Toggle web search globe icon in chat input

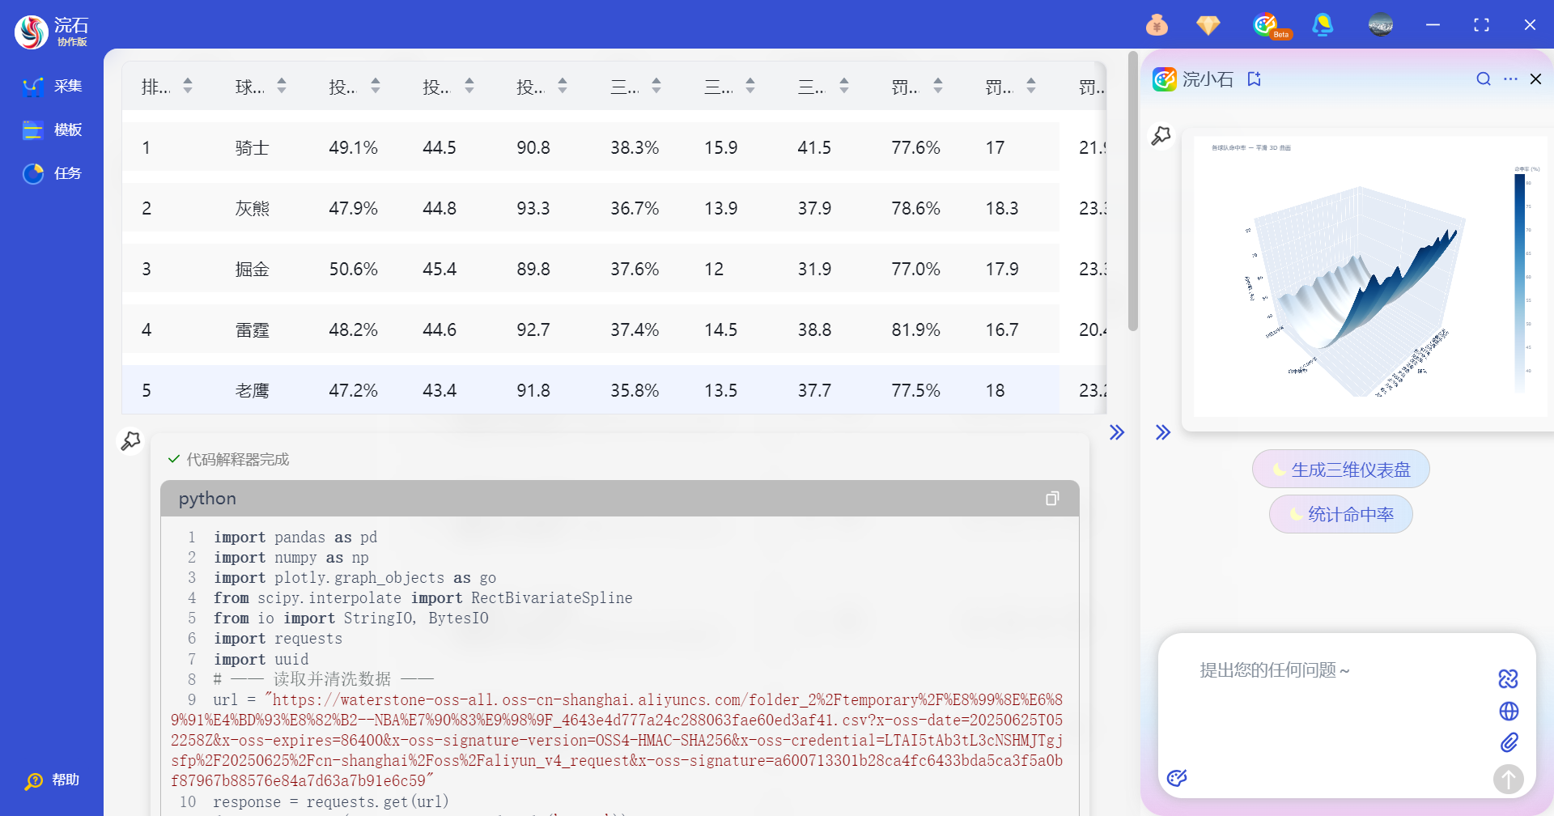pyautogui.click(x=1509, y=712)
